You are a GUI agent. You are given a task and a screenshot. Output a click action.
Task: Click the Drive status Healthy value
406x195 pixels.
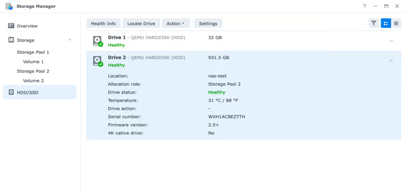[216, 92]
